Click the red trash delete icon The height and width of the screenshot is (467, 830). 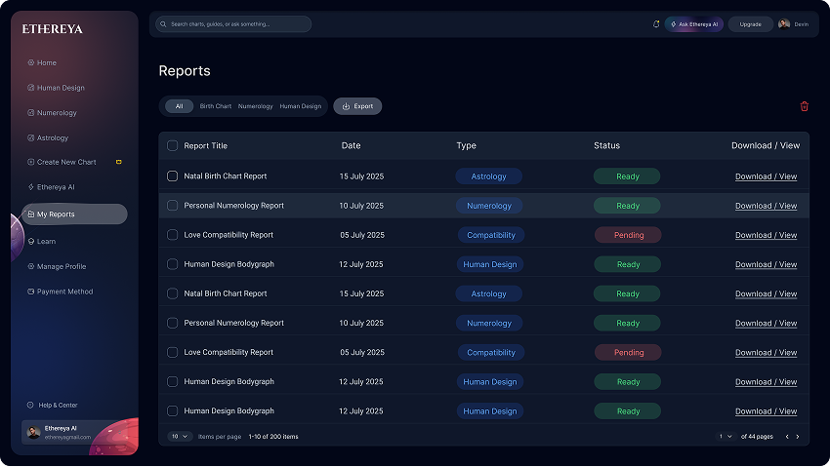pyautogui.click(x=804, y=106)
